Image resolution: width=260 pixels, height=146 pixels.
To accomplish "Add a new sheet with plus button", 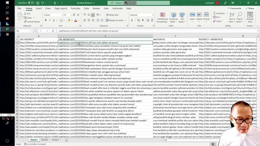I will [67, 140].
